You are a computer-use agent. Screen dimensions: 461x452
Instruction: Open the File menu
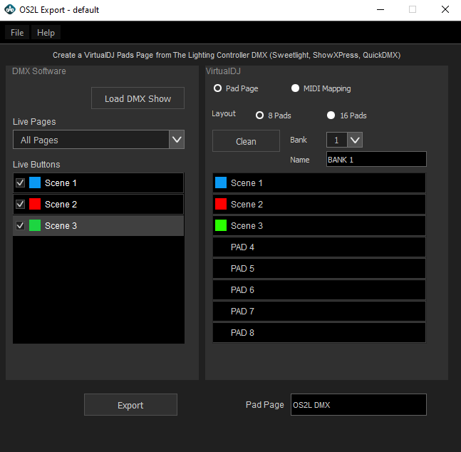(17, 32)
